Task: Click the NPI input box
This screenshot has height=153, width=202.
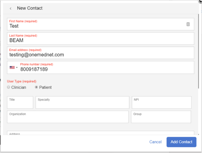Action: pyautogui.click(x=162, y=102)
